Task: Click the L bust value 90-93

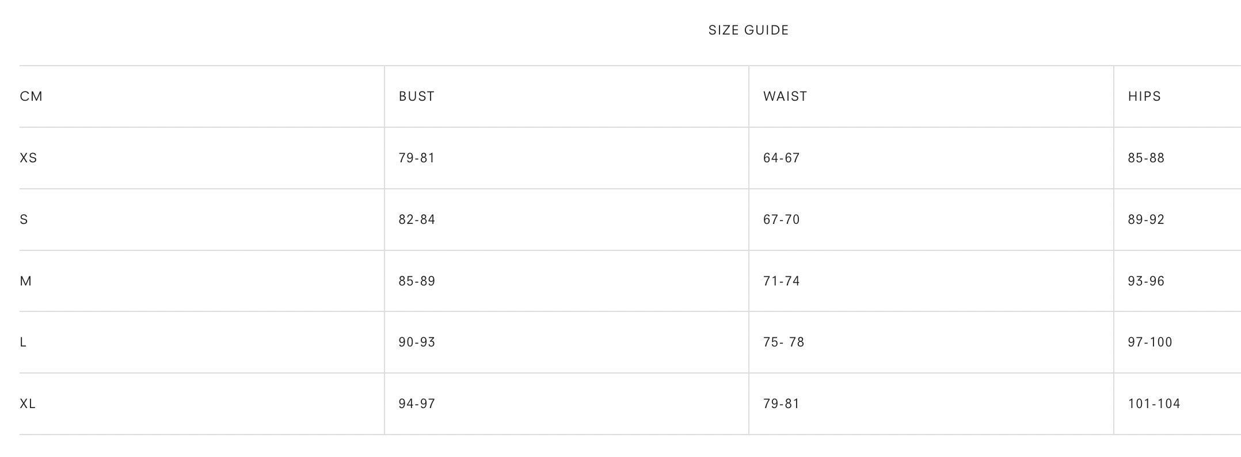Action: tap(417, 342)
